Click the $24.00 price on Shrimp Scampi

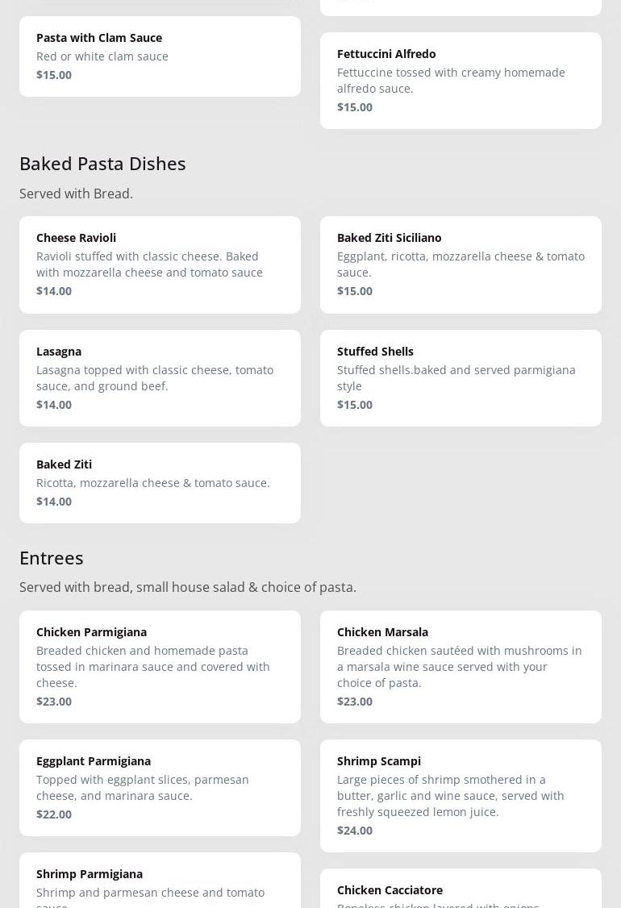pos(355,831)
